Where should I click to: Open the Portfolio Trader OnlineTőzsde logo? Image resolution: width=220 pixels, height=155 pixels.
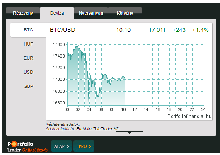[27, 147]
